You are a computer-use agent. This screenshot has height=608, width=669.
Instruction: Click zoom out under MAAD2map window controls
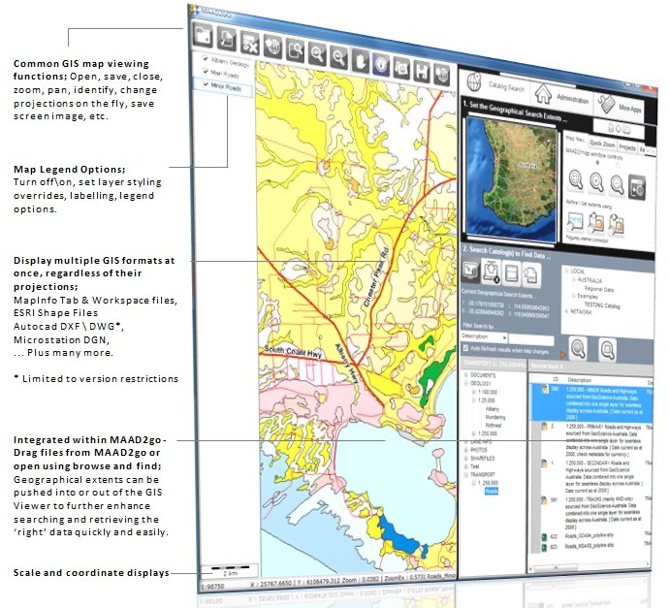click(x=617, y=185)
